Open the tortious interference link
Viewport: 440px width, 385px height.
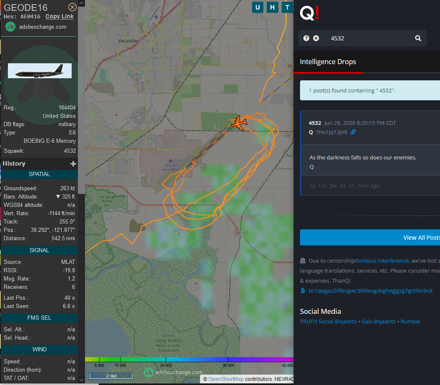[x=382, y=261]
